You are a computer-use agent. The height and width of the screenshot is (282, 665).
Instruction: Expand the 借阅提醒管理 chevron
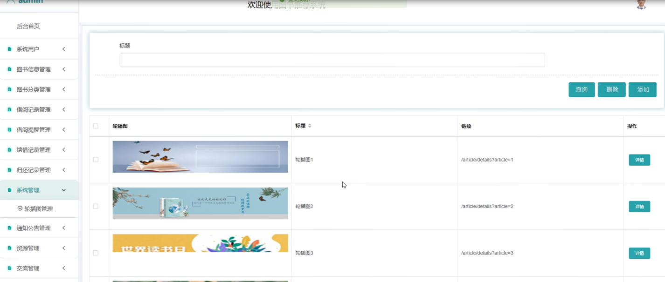coord(64,130)
